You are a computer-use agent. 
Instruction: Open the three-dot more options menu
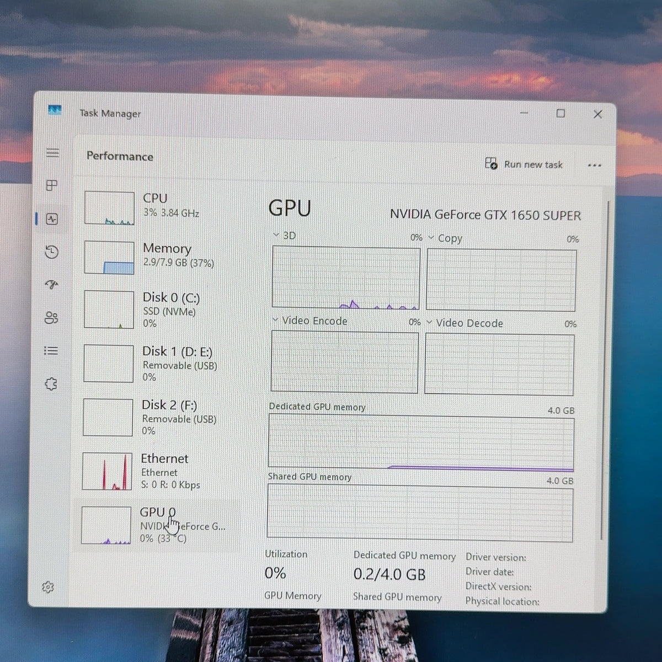pyautogui.click(x=594, y=165)
